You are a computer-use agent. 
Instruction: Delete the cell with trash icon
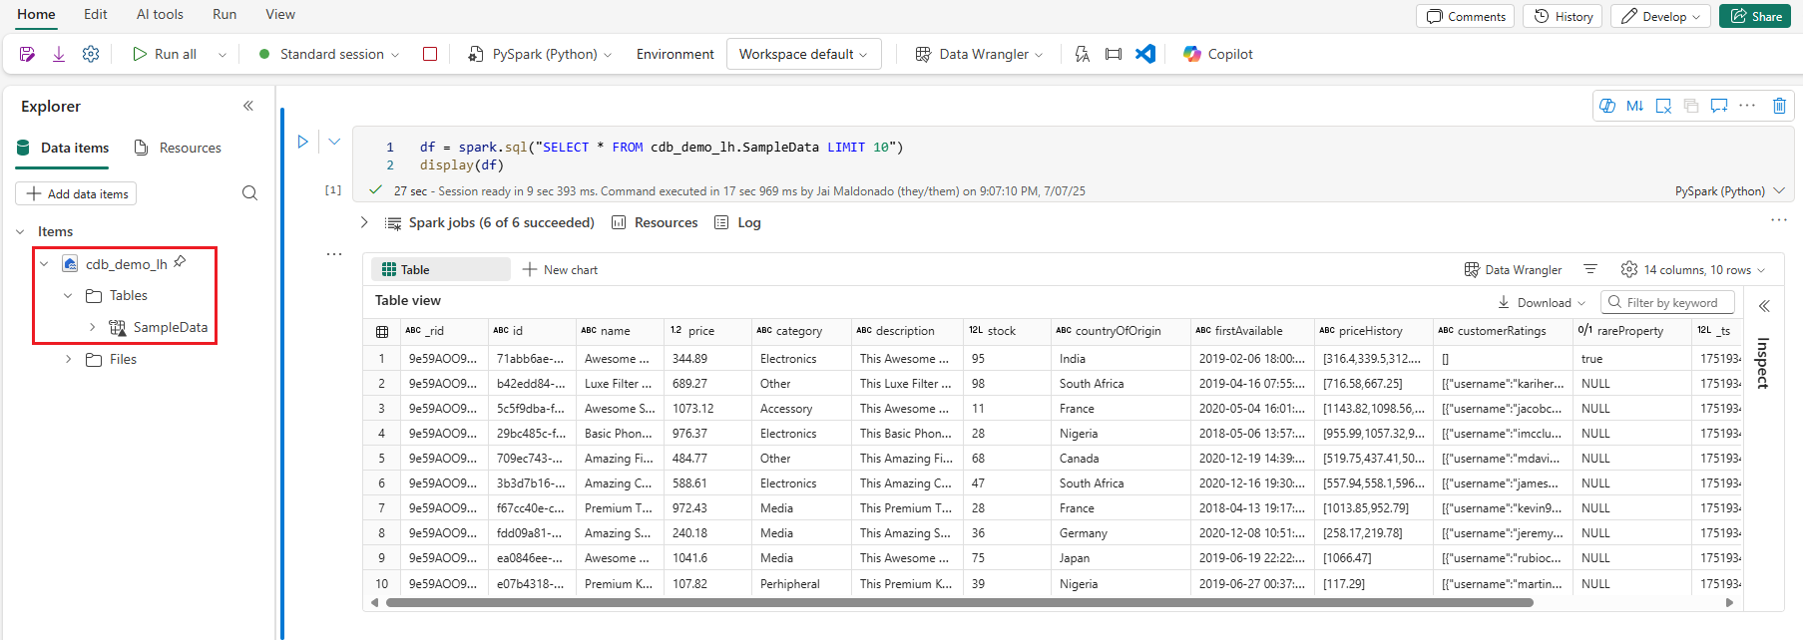(1779, 106)
